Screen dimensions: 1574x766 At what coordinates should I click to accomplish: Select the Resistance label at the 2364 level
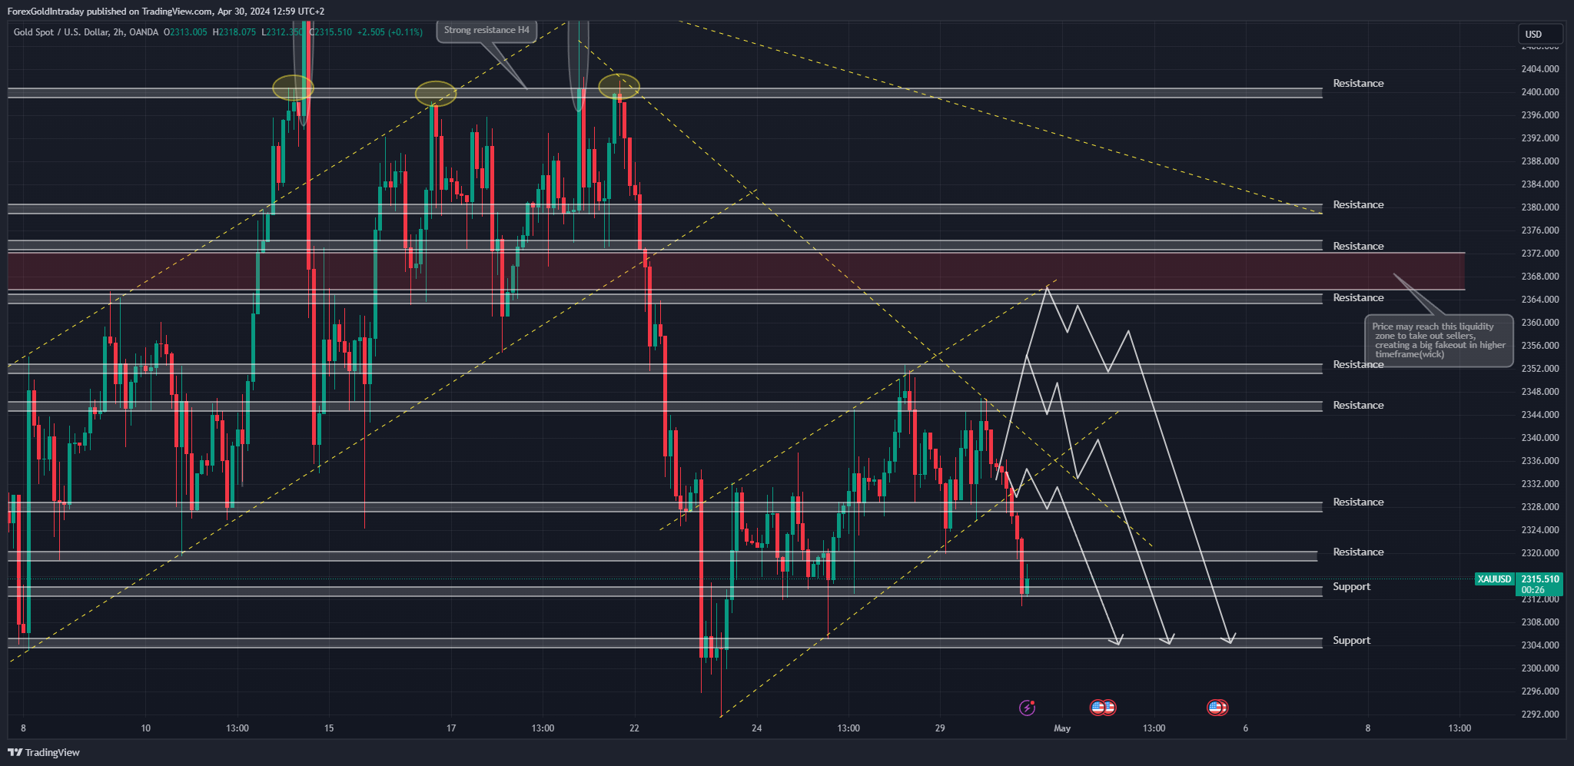pos(1358,298)
